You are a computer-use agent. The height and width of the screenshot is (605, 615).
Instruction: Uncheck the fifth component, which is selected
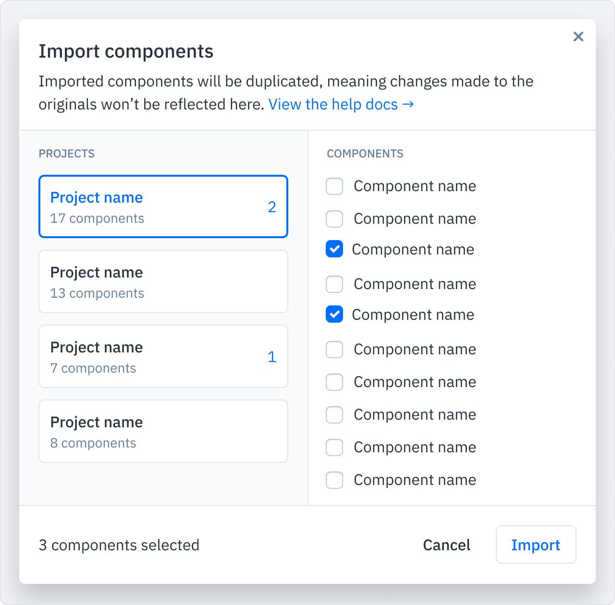334,315
